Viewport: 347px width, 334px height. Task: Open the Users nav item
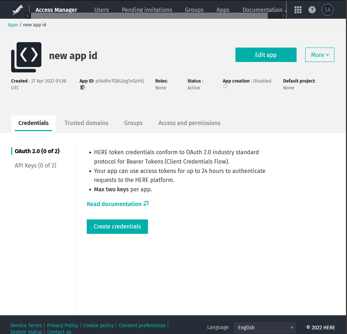click(x=102, y=10)
